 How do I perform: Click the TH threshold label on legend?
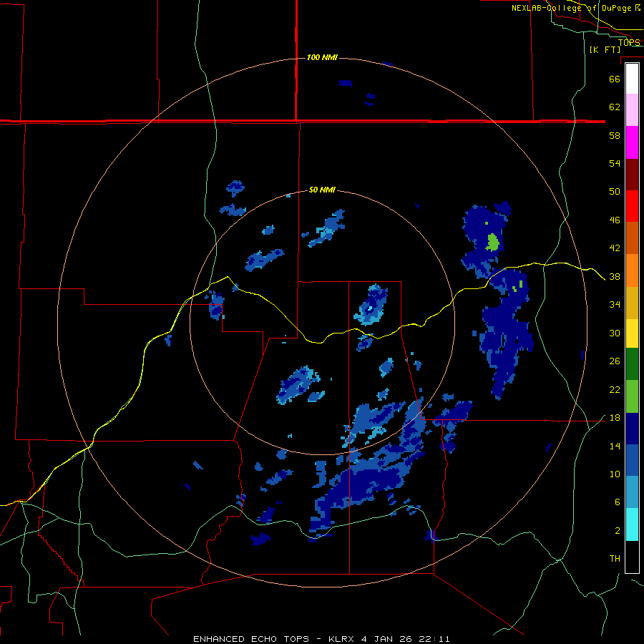[615, 559]
